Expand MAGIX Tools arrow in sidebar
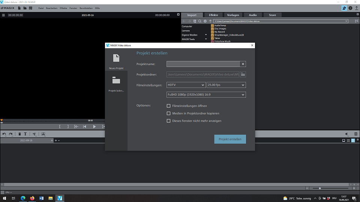360x202 pixels. [x=206, y=39]
